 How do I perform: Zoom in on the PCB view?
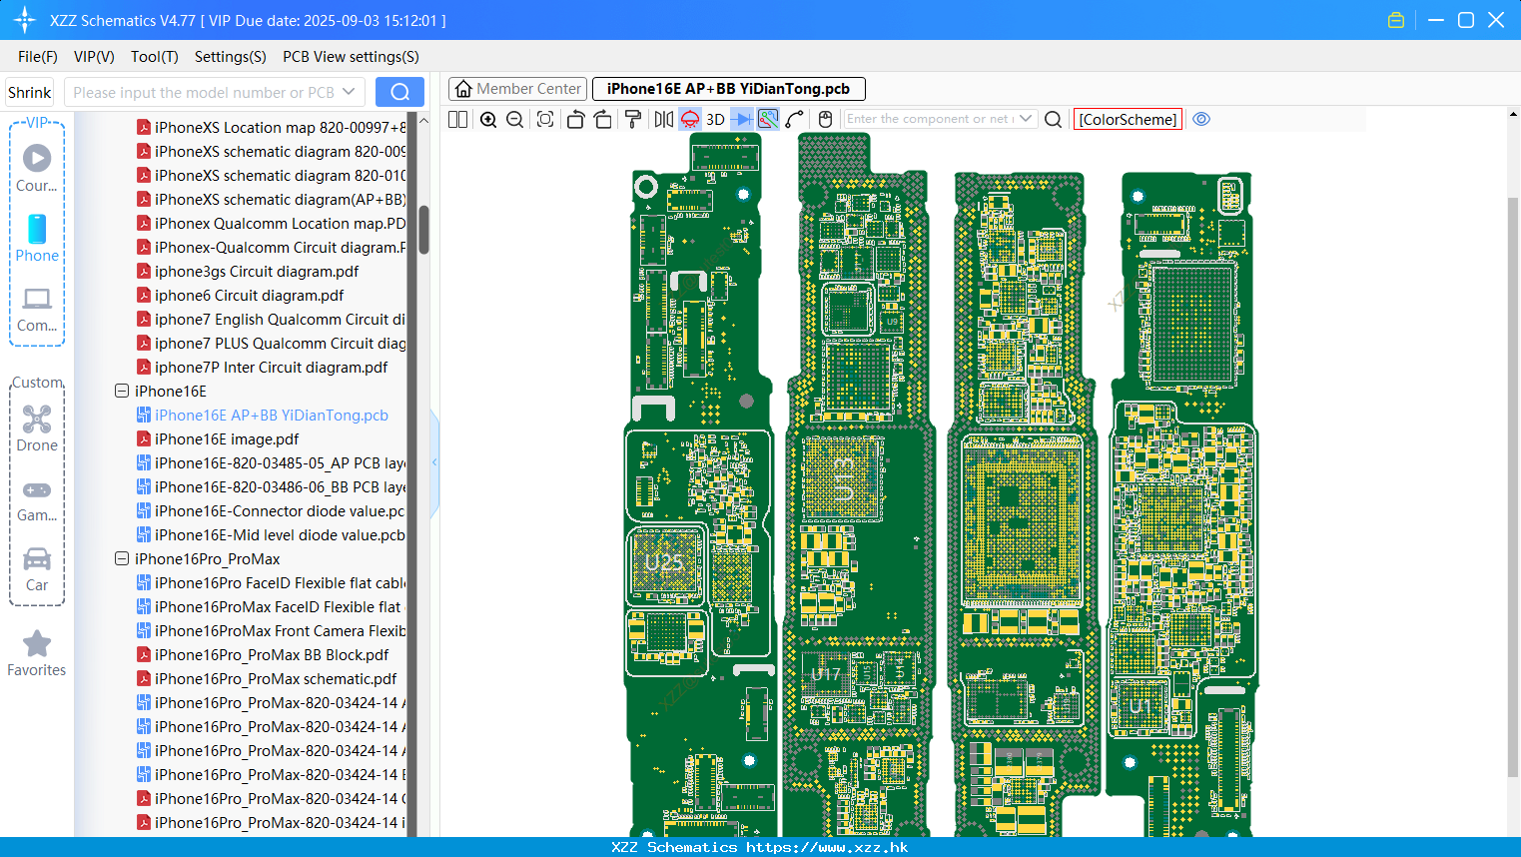488,119
